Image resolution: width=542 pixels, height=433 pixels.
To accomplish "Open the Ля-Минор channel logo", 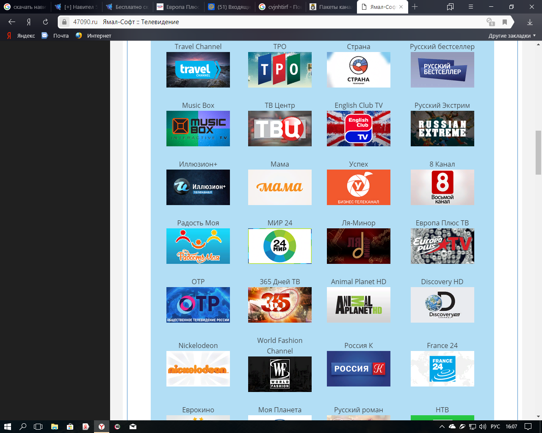I will [x=359, y=246].
